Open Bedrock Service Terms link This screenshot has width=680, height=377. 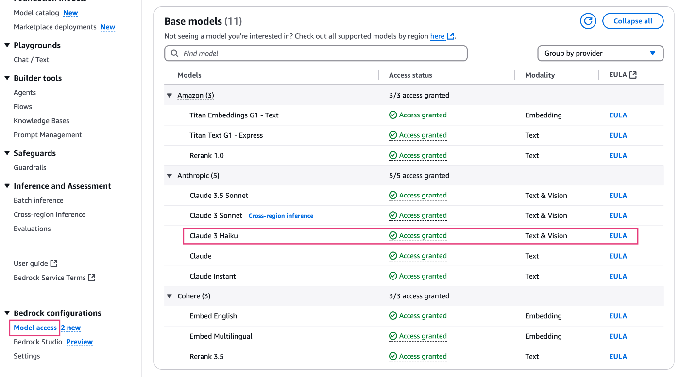pyautogui.click(x=50, y=278)
